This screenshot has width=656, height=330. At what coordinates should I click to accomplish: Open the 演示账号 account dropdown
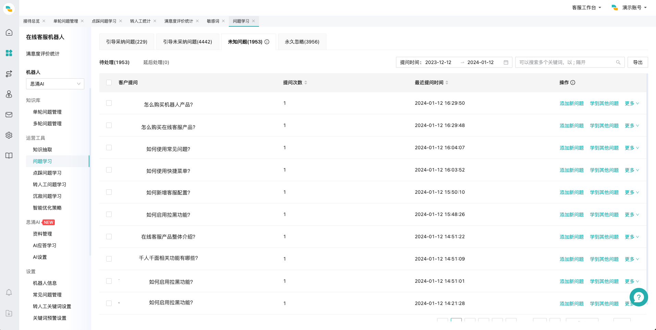pyautogui.click(x=629, y=8)
